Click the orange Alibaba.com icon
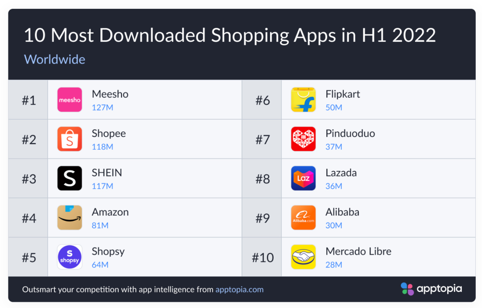482x308 pixels. click(x=303, y=218)
